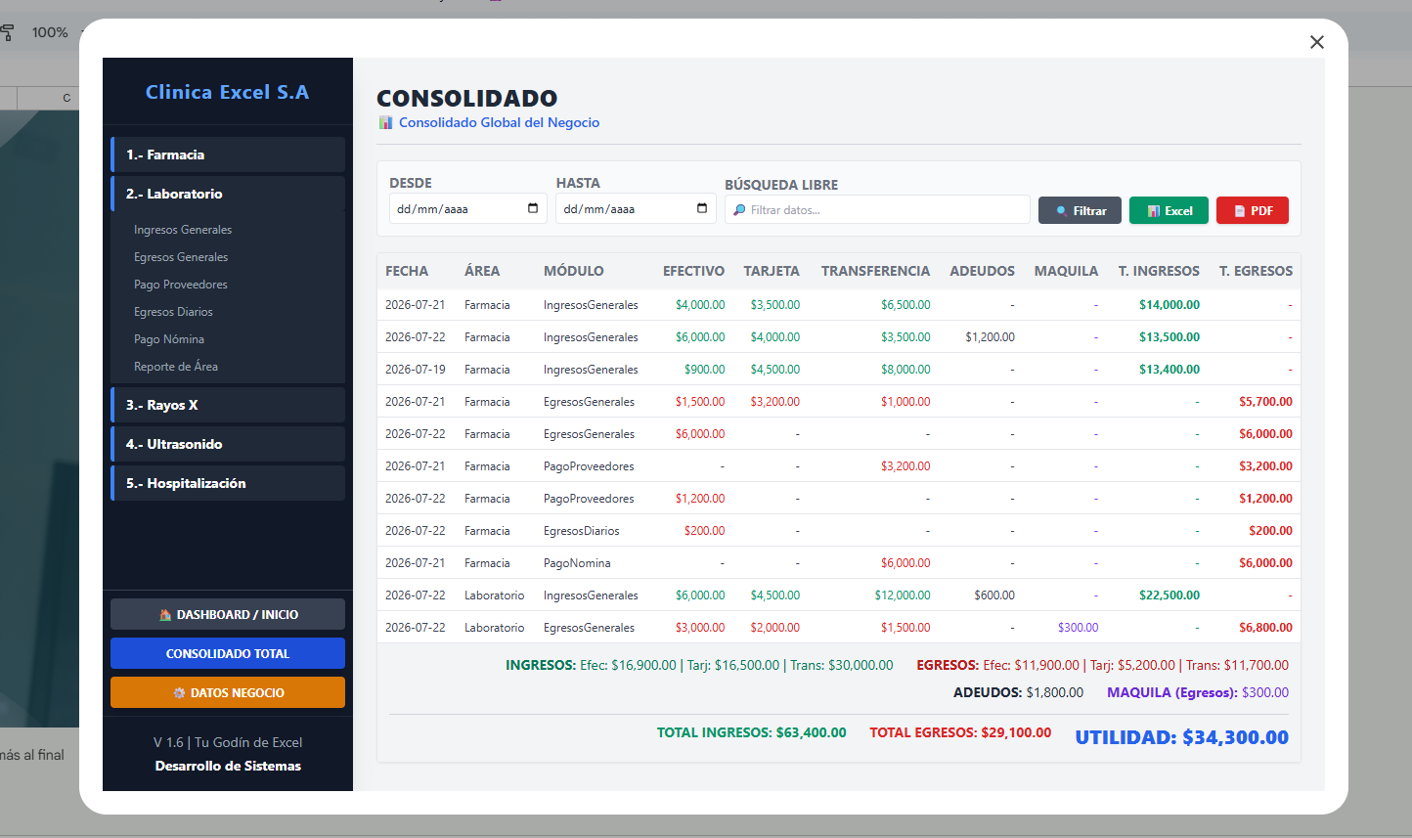The width and height of the screenshot is (1412, 838).
Task: Click the V 1.6 Tu Godín de Excel footer
Action: pos(228,742)
